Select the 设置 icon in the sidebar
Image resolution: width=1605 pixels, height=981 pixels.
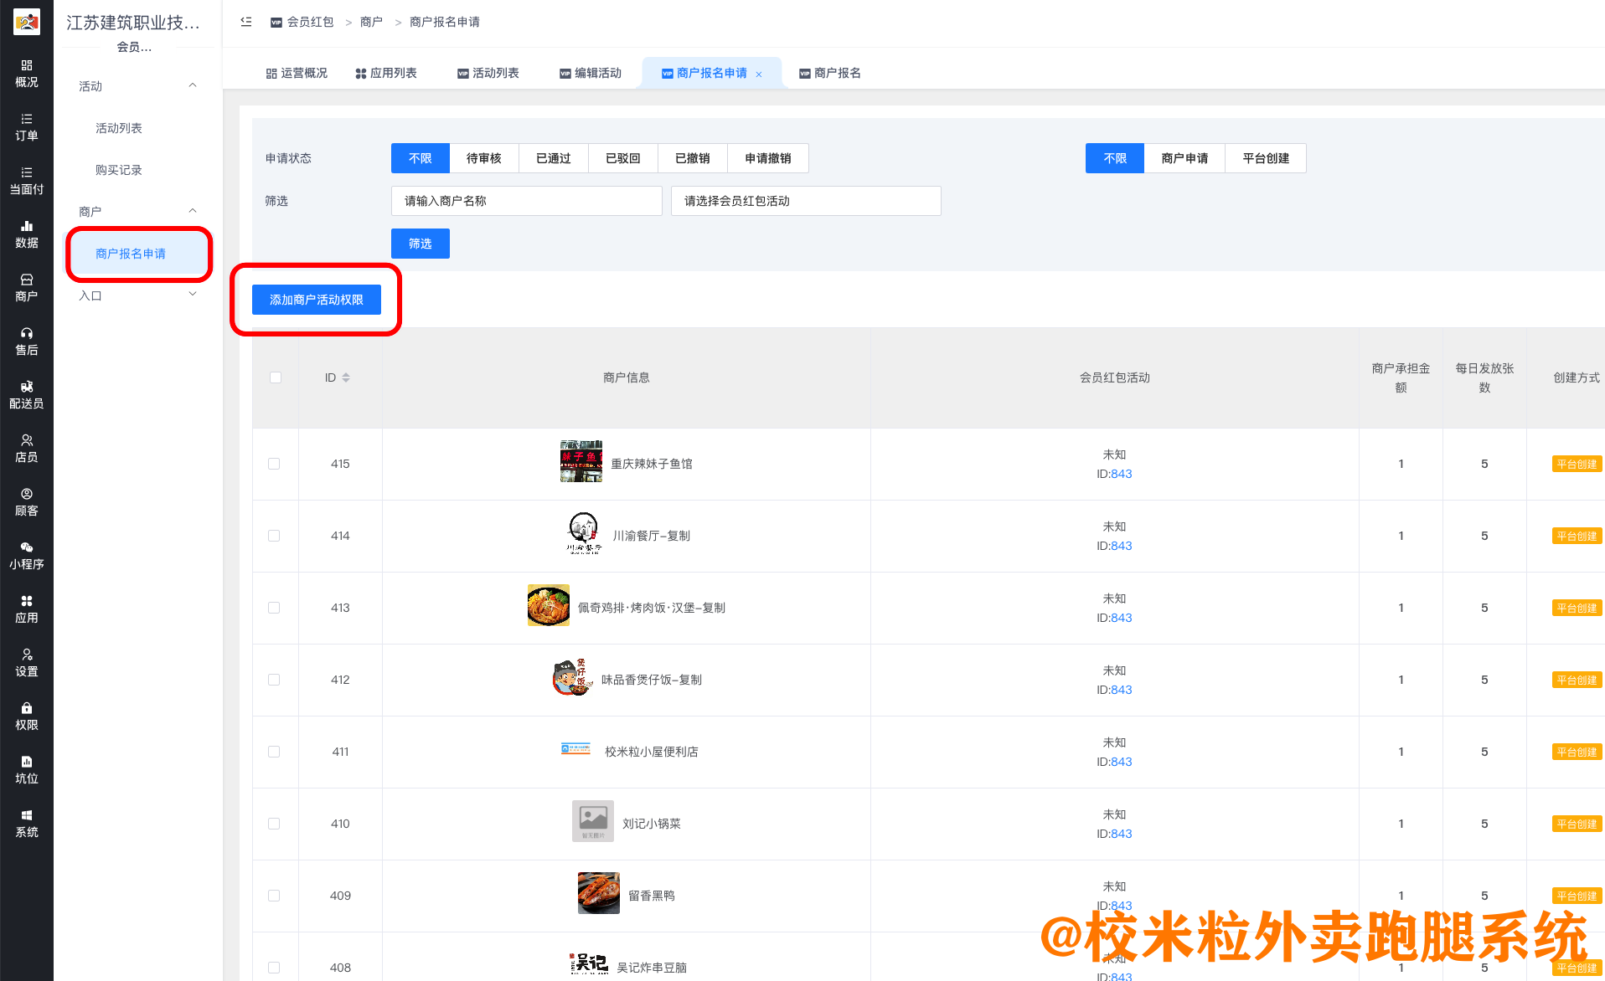(26, 662)
